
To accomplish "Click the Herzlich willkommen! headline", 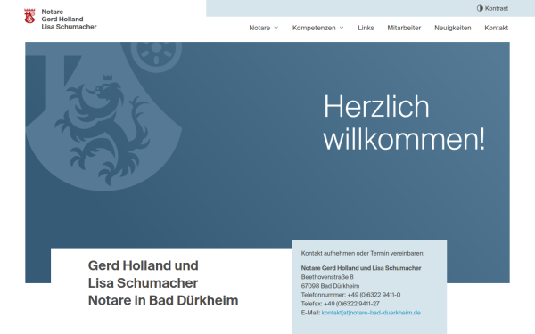I will coord(404,123).
